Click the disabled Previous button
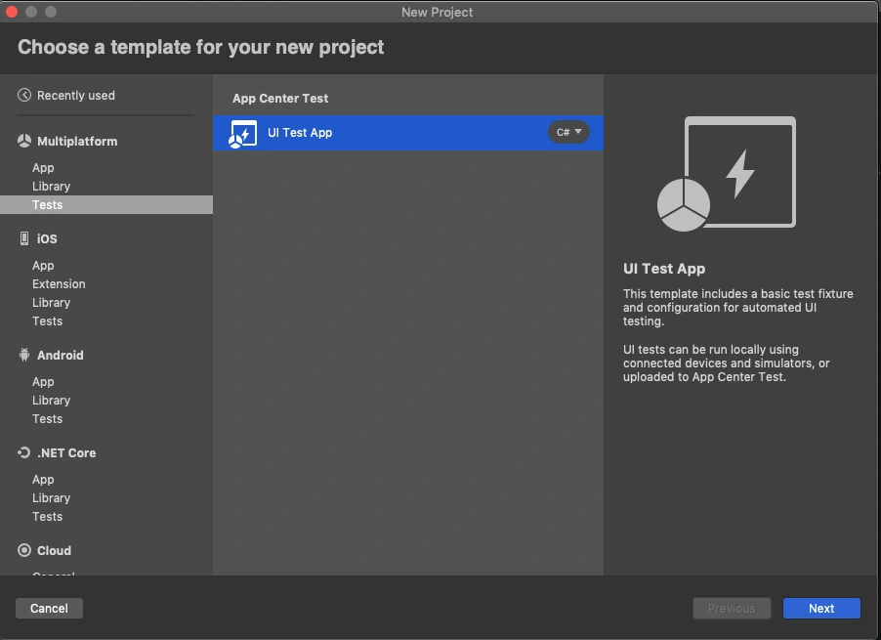Viewport: 881px width, 640px height. coord(732,608)
